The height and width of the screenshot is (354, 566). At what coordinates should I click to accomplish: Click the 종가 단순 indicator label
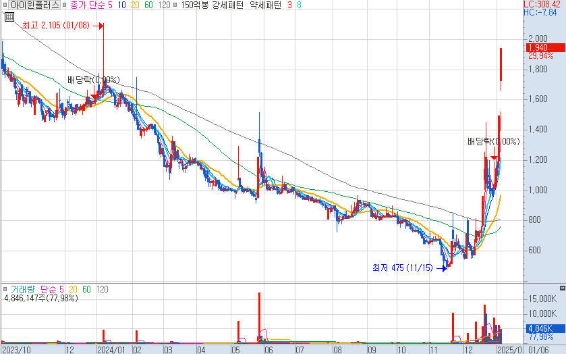[87, 5]
